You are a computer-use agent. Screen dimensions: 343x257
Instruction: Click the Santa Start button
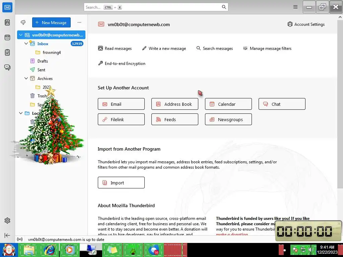[9, 250]
